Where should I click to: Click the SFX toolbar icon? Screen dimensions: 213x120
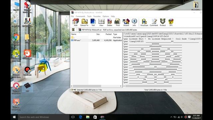tap(171, 22)
